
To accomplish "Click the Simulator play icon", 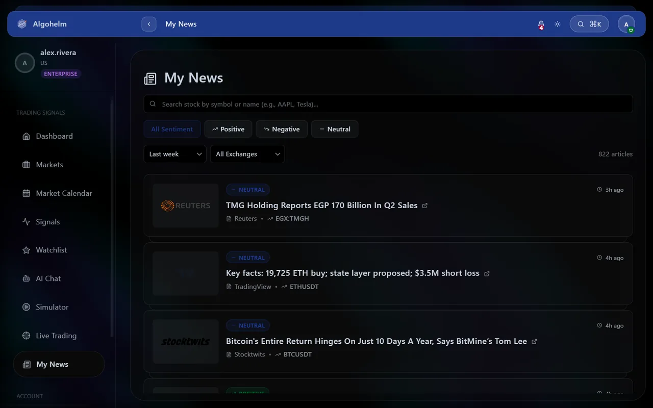I will pyautogui.click(x=27, y=307).
